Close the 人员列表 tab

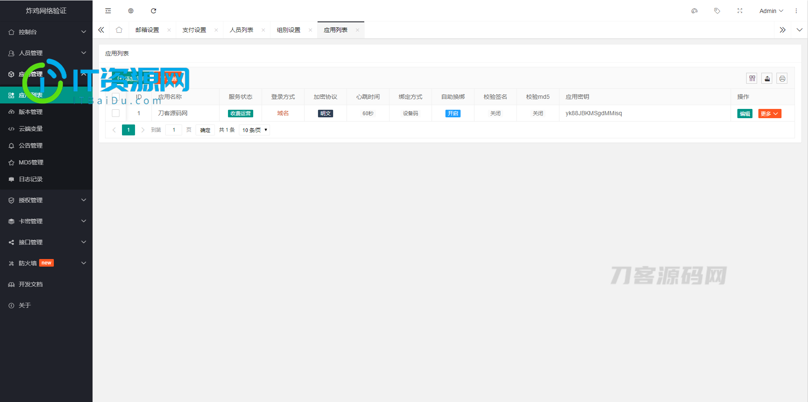pos(263,30)
